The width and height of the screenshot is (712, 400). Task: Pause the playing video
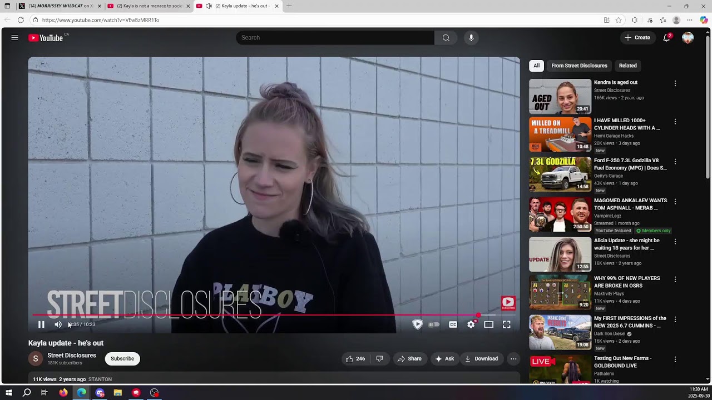[41, 324]
